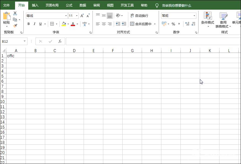Click the yellow fill color swatch

click(x=64, y=25)
